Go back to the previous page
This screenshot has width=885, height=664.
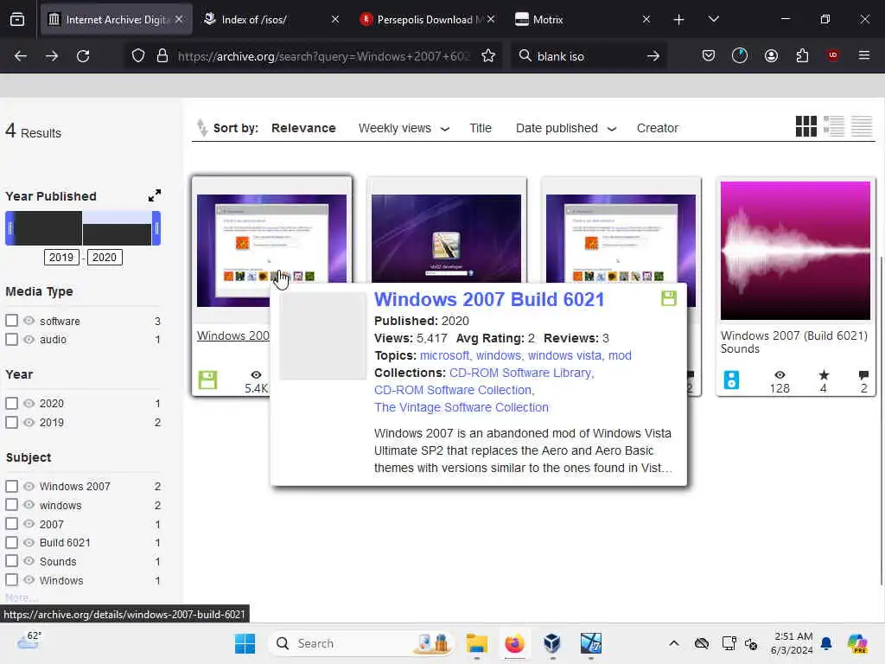tap(21, 56)
